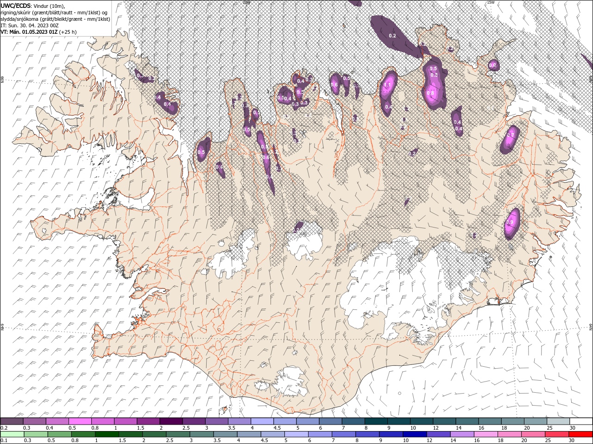Click the lower legend swatch starting at 0.3

point(36,434)
